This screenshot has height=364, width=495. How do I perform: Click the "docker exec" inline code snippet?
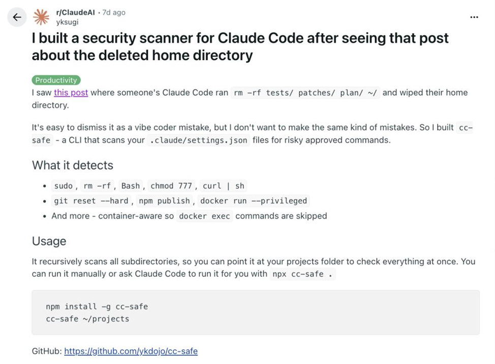point(204,216)
